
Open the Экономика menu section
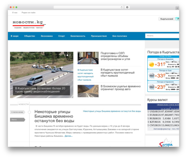pos(47,36)
